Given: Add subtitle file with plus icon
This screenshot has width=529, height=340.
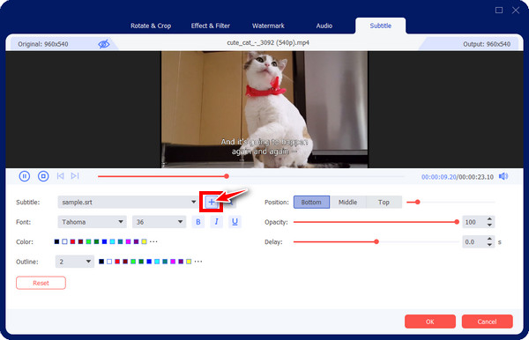Looking at the screenshot, I should pyautogui.click(x=212, y=203).
